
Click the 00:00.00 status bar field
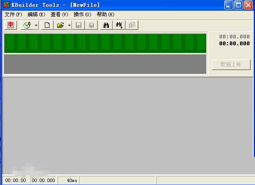[x=16, y=180]
